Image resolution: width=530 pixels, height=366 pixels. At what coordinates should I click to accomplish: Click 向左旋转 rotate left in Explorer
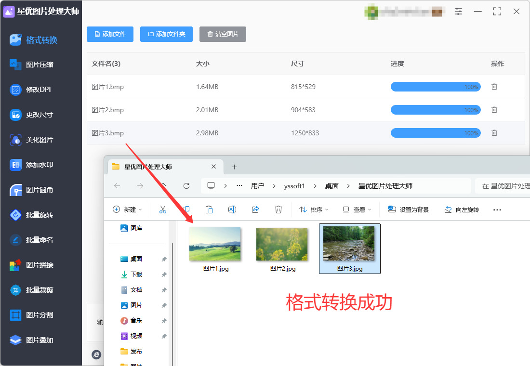[x=462, y=209]
